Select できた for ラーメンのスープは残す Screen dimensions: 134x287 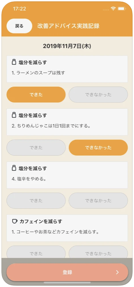point(36,95)
